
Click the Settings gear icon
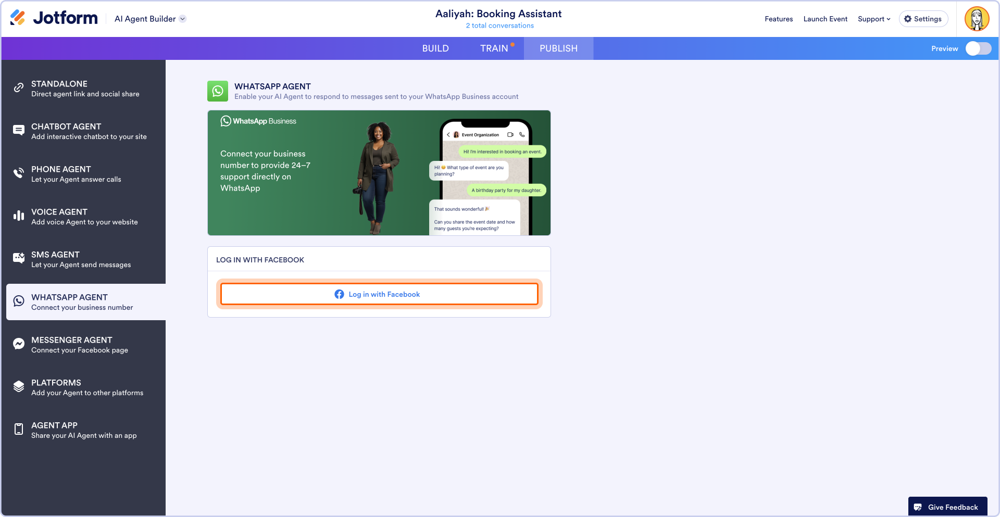pyautogui.click(x=908, y=19)
